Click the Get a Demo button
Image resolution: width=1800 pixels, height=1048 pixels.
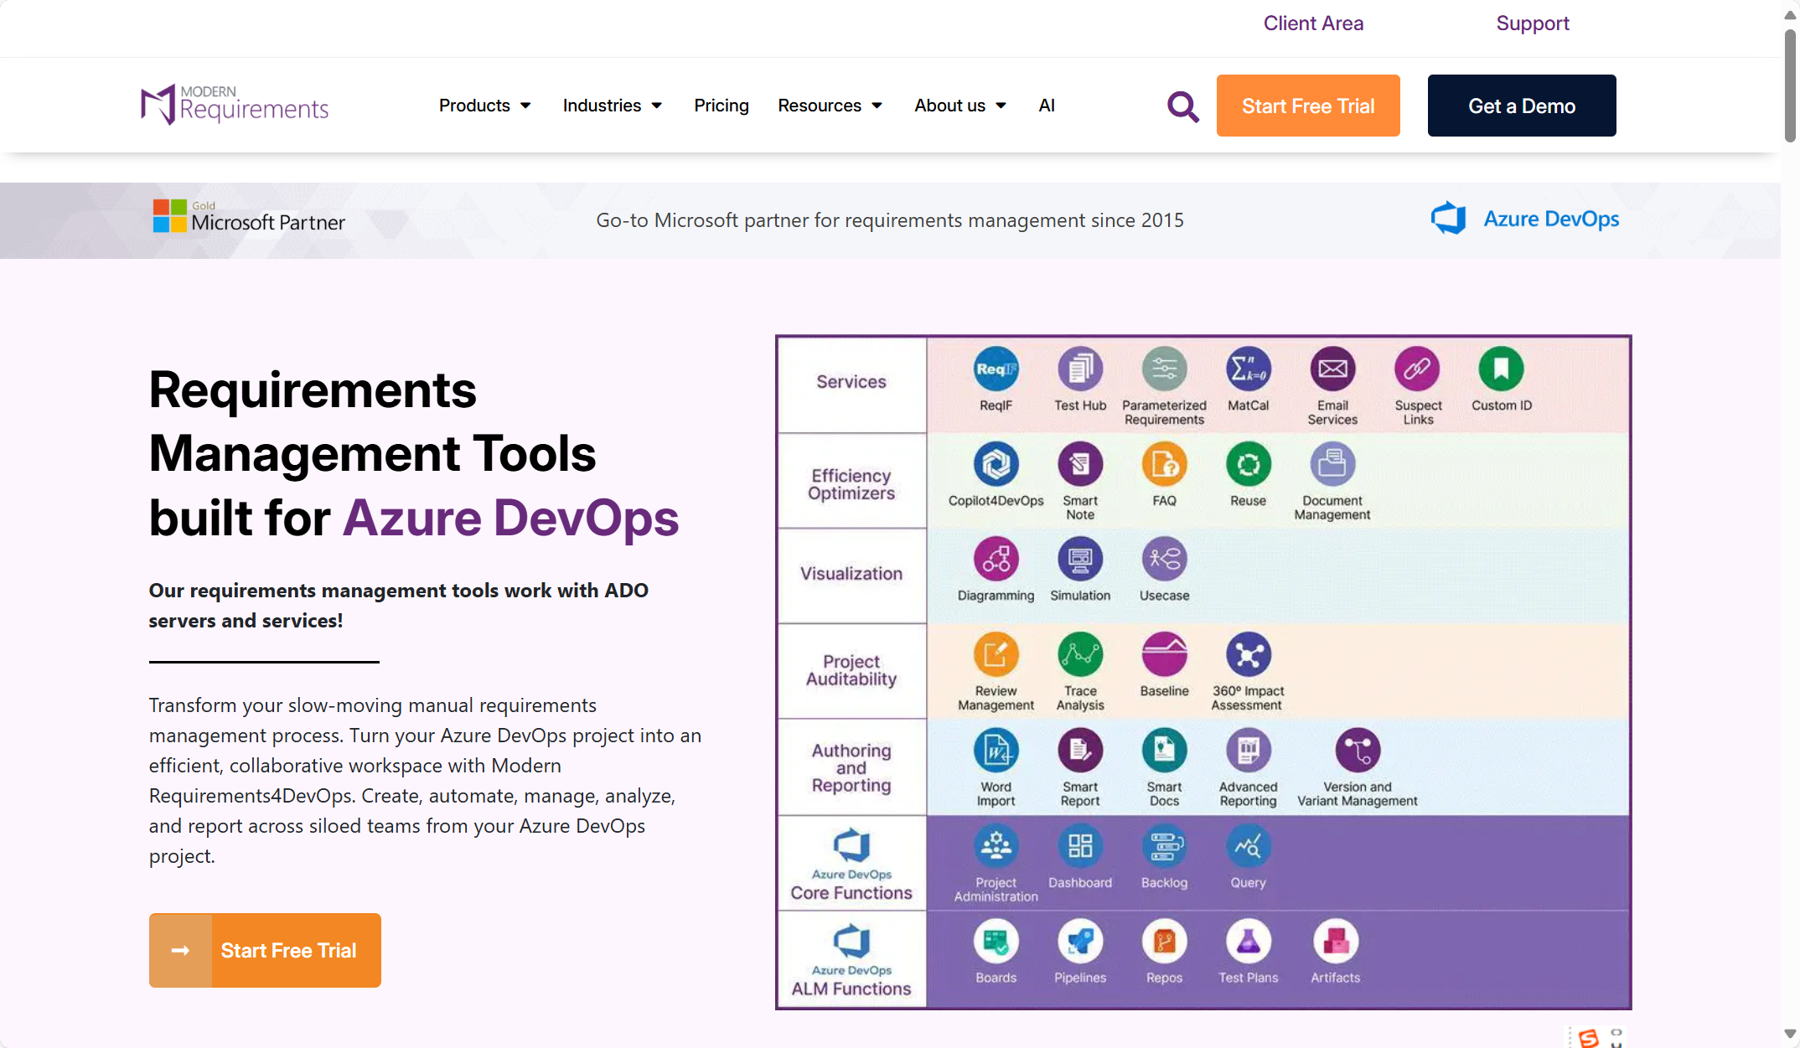click(x=1521, y=106)
